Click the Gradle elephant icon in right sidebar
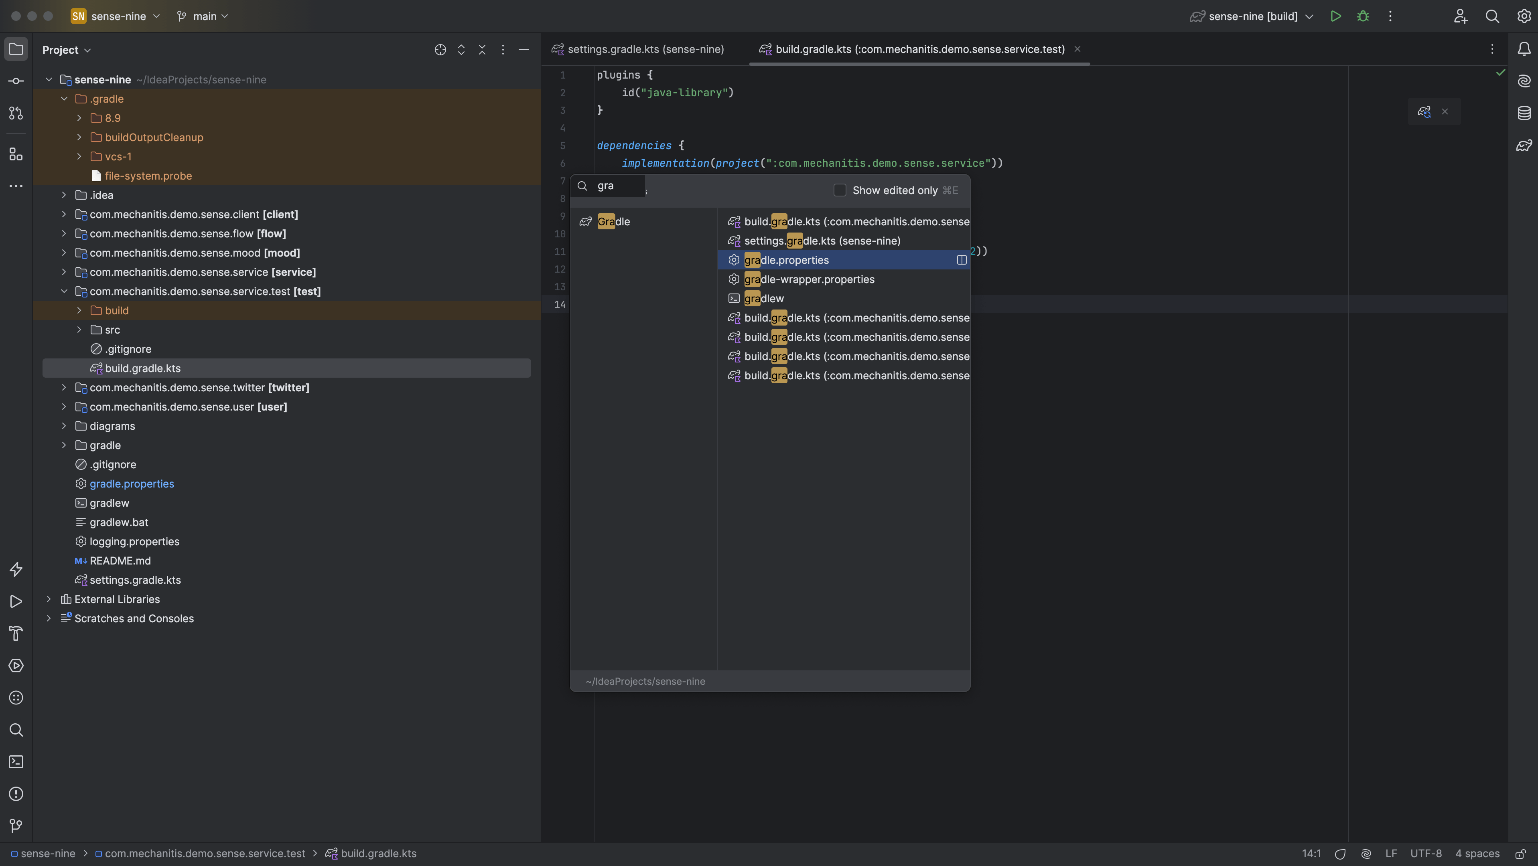This screenshot has width=1538, height=866. pyautogui.click(x=1524, y=145)
